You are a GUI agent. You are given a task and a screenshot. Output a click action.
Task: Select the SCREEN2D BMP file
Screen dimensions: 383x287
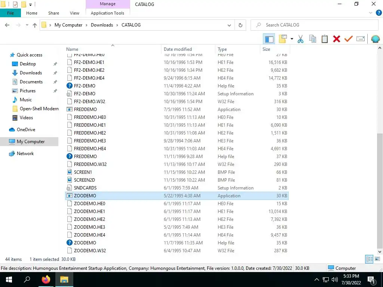[177, 180]
